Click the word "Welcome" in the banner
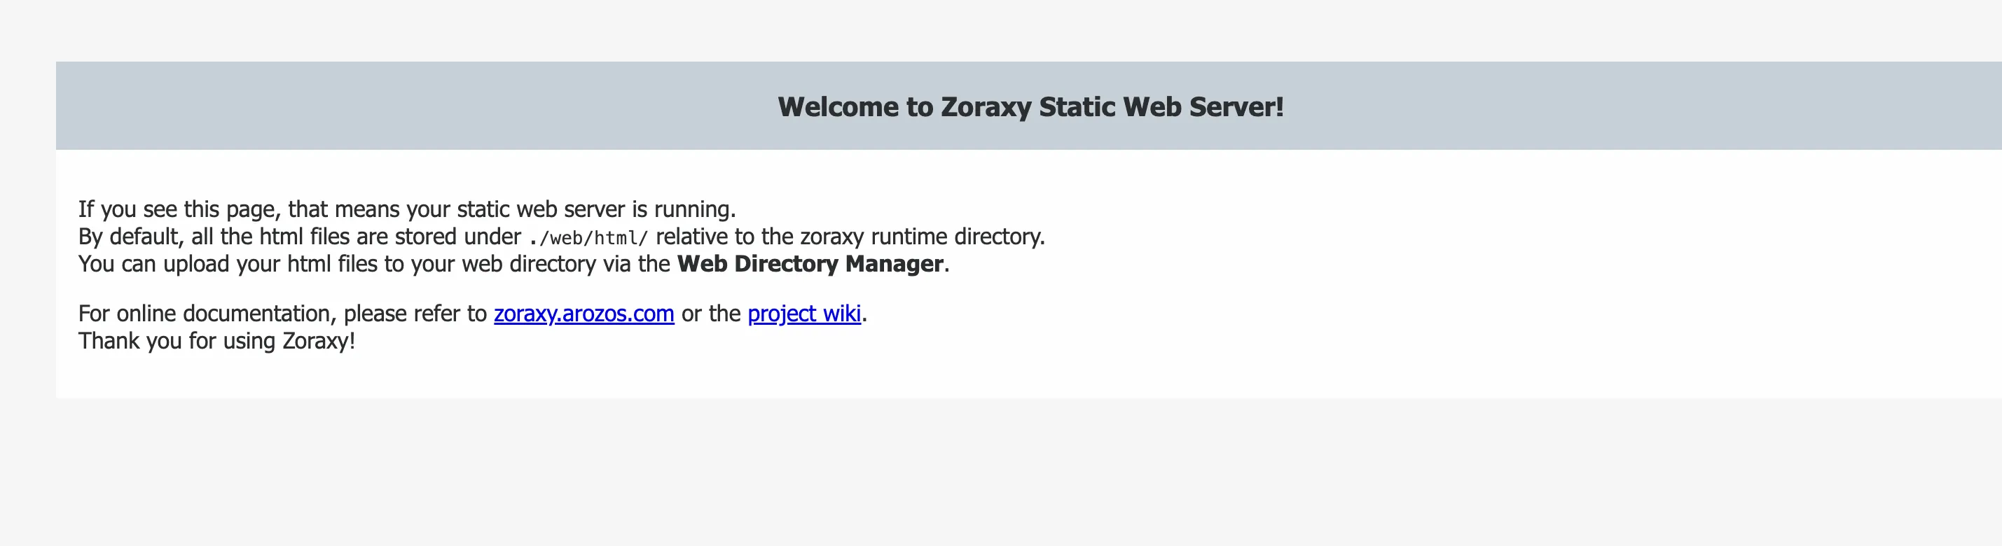The image size is (2002, 546). click(838, 106)
